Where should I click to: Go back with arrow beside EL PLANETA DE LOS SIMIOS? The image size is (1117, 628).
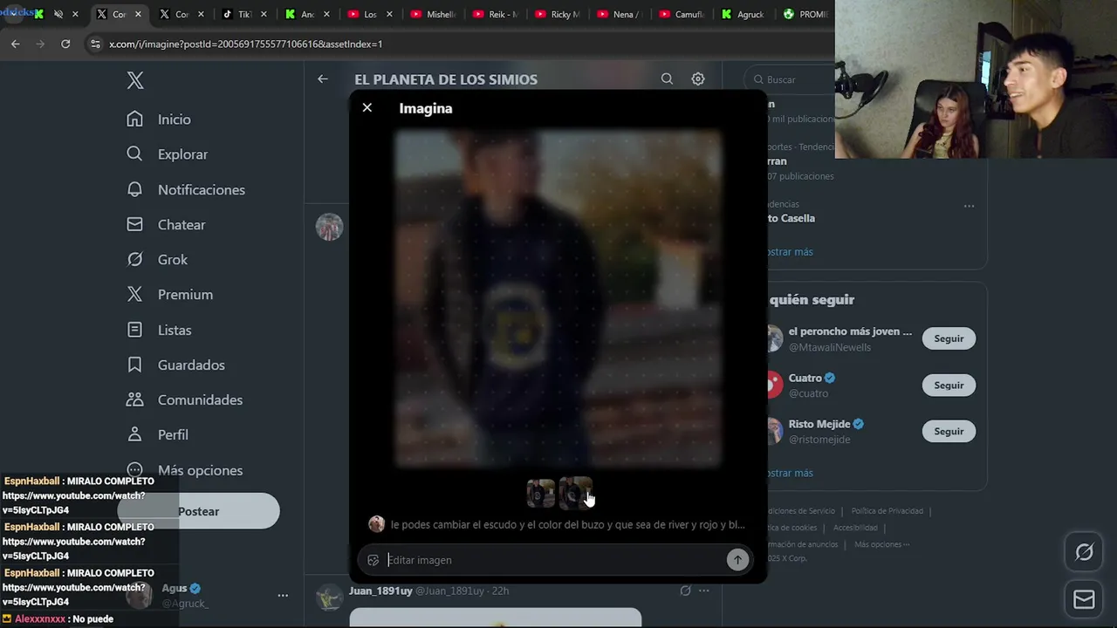point(323,78)
